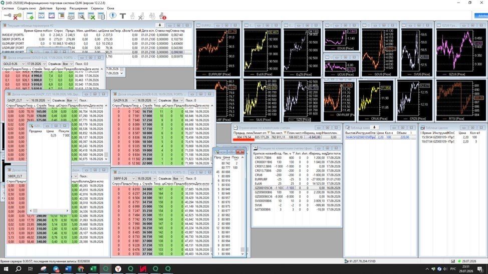Click the order book window vertical scrollbar

pyautogui.click(x=242, y=205)
